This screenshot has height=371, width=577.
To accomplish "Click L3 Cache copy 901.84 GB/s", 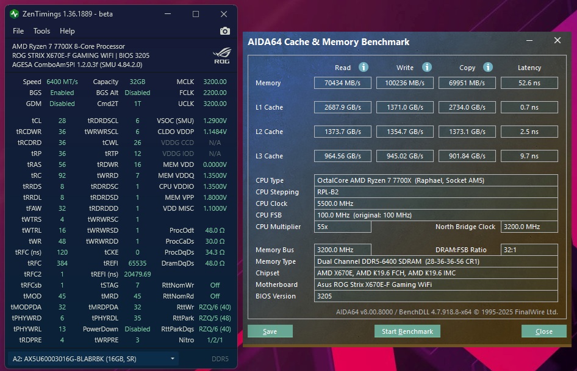I will [467, 156].
